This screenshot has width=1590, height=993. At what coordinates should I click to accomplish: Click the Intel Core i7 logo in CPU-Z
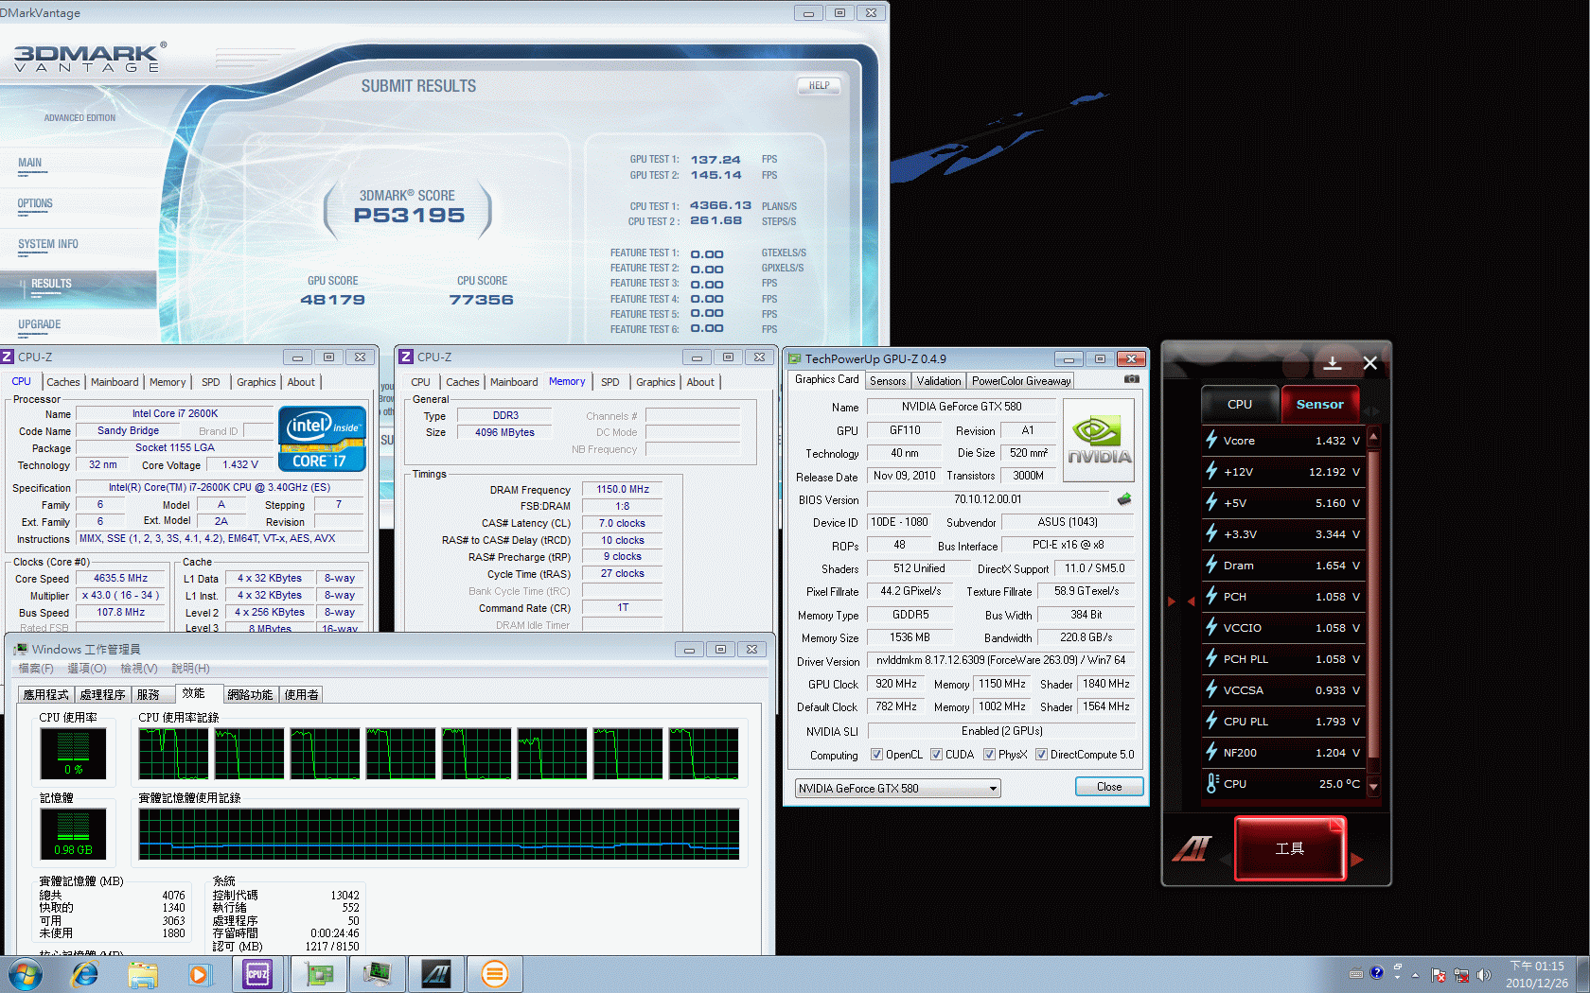pos(322,438)
